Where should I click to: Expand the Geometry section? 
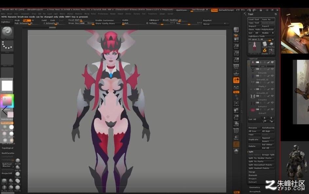pos(254,187)
